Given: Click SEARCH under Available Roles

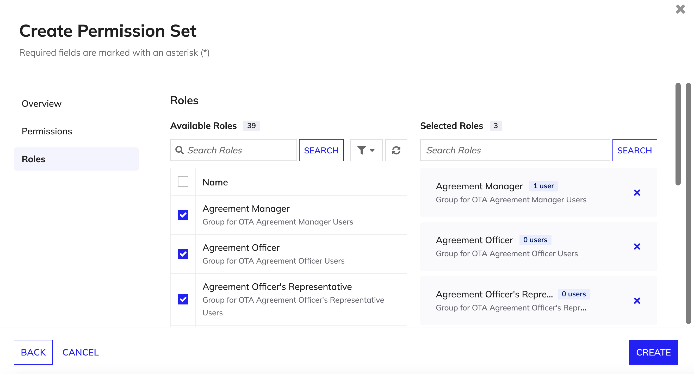Looking at the screenshot, I should [321, 150].
